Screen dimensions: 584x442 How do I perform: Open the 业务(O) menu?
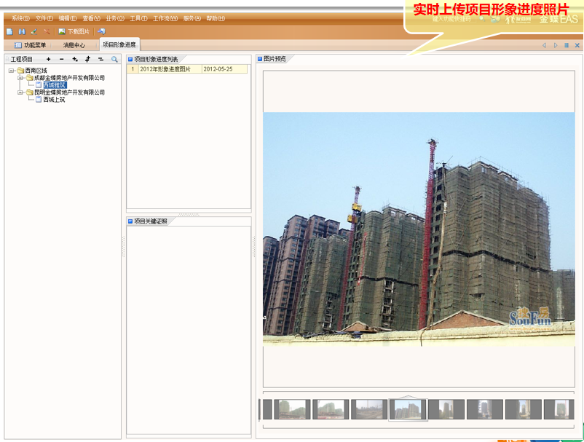coord(115,18)
